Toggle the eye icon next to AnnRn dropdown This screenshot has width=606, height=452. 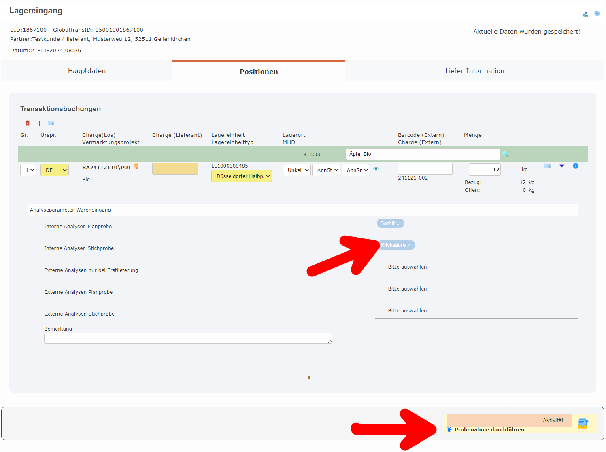click(x=376, y=169)
